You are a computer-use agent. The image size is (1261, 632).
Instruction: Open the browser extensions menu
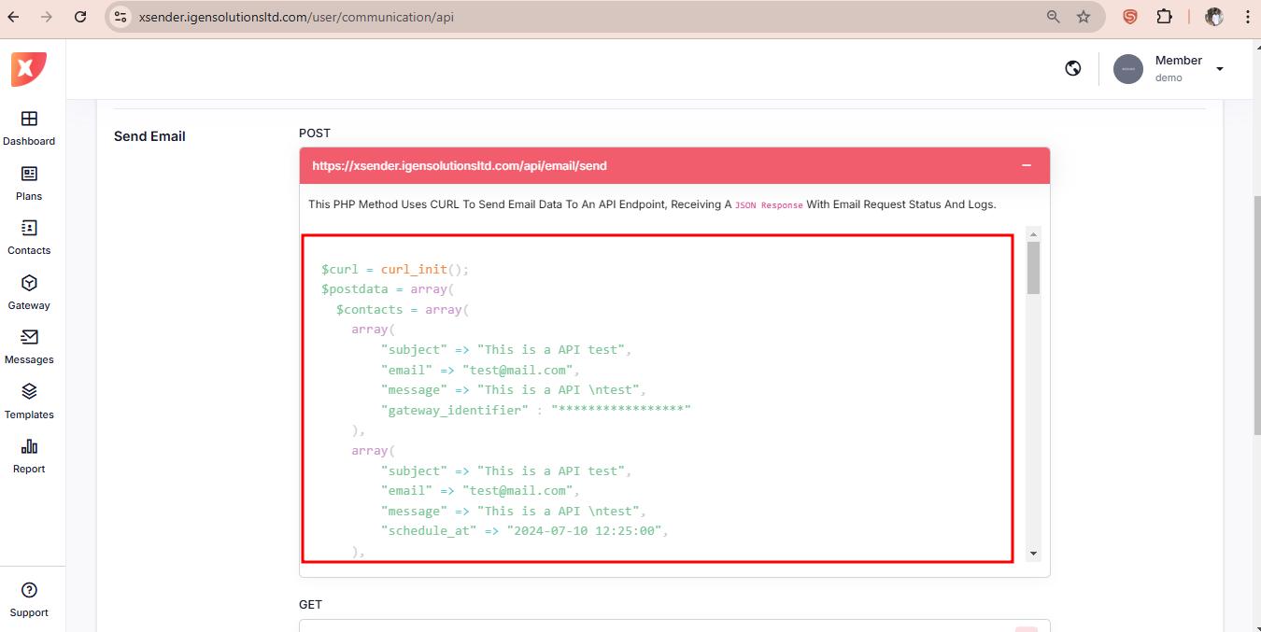coord(1164,17)
